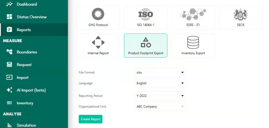Choose the SECR report label
The image size is (269, 128).
(x=241, y=25)
